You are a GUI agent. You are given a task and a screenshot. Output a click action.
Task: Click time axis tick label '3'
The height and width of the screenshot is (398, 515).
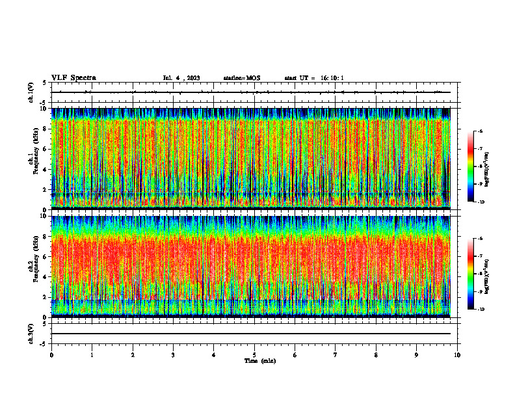(173, 355)
